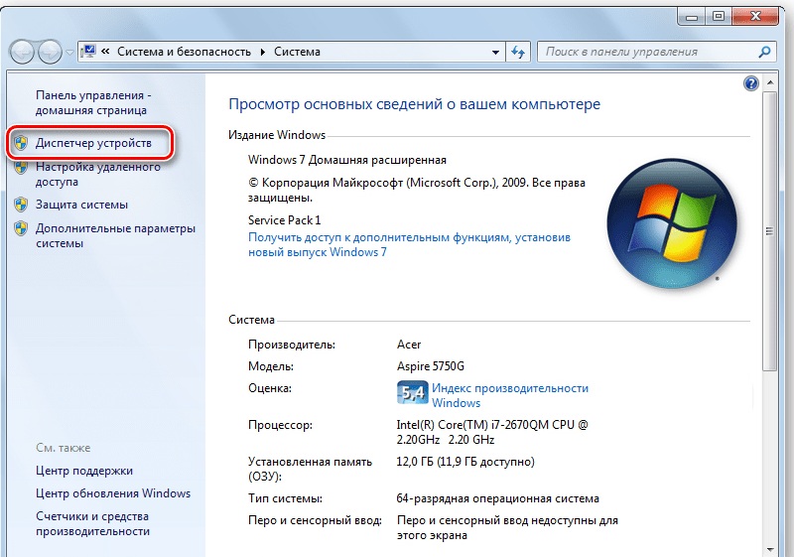This screenshot has height=557, width=794.
Task: Go back with the Back arrow button
Action: (22, 52)
